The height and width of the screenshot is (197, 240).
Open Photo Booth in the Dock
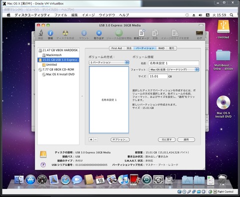(x=135, y=180)
